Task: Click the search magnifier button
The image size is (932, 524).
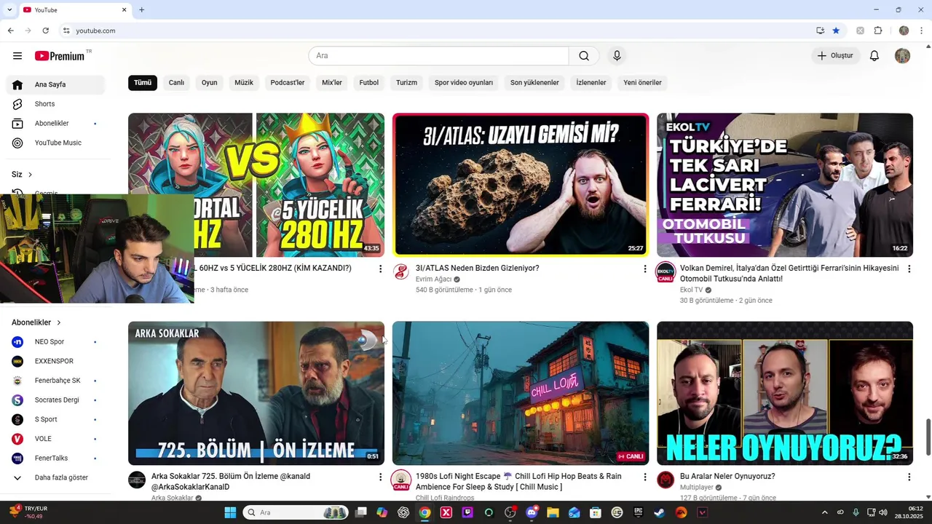Action: click(584, 56)
